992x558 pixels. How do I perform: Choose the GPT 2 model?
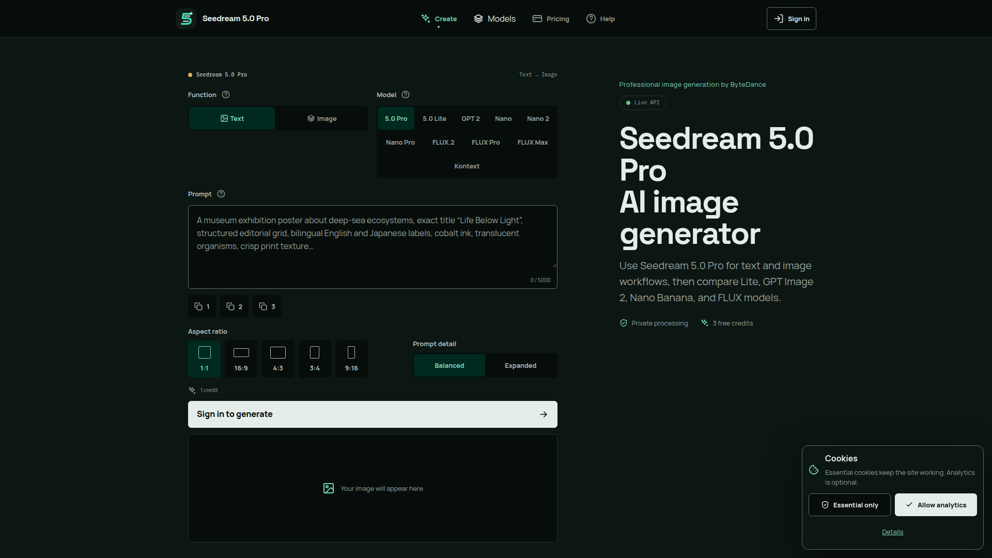471,118
